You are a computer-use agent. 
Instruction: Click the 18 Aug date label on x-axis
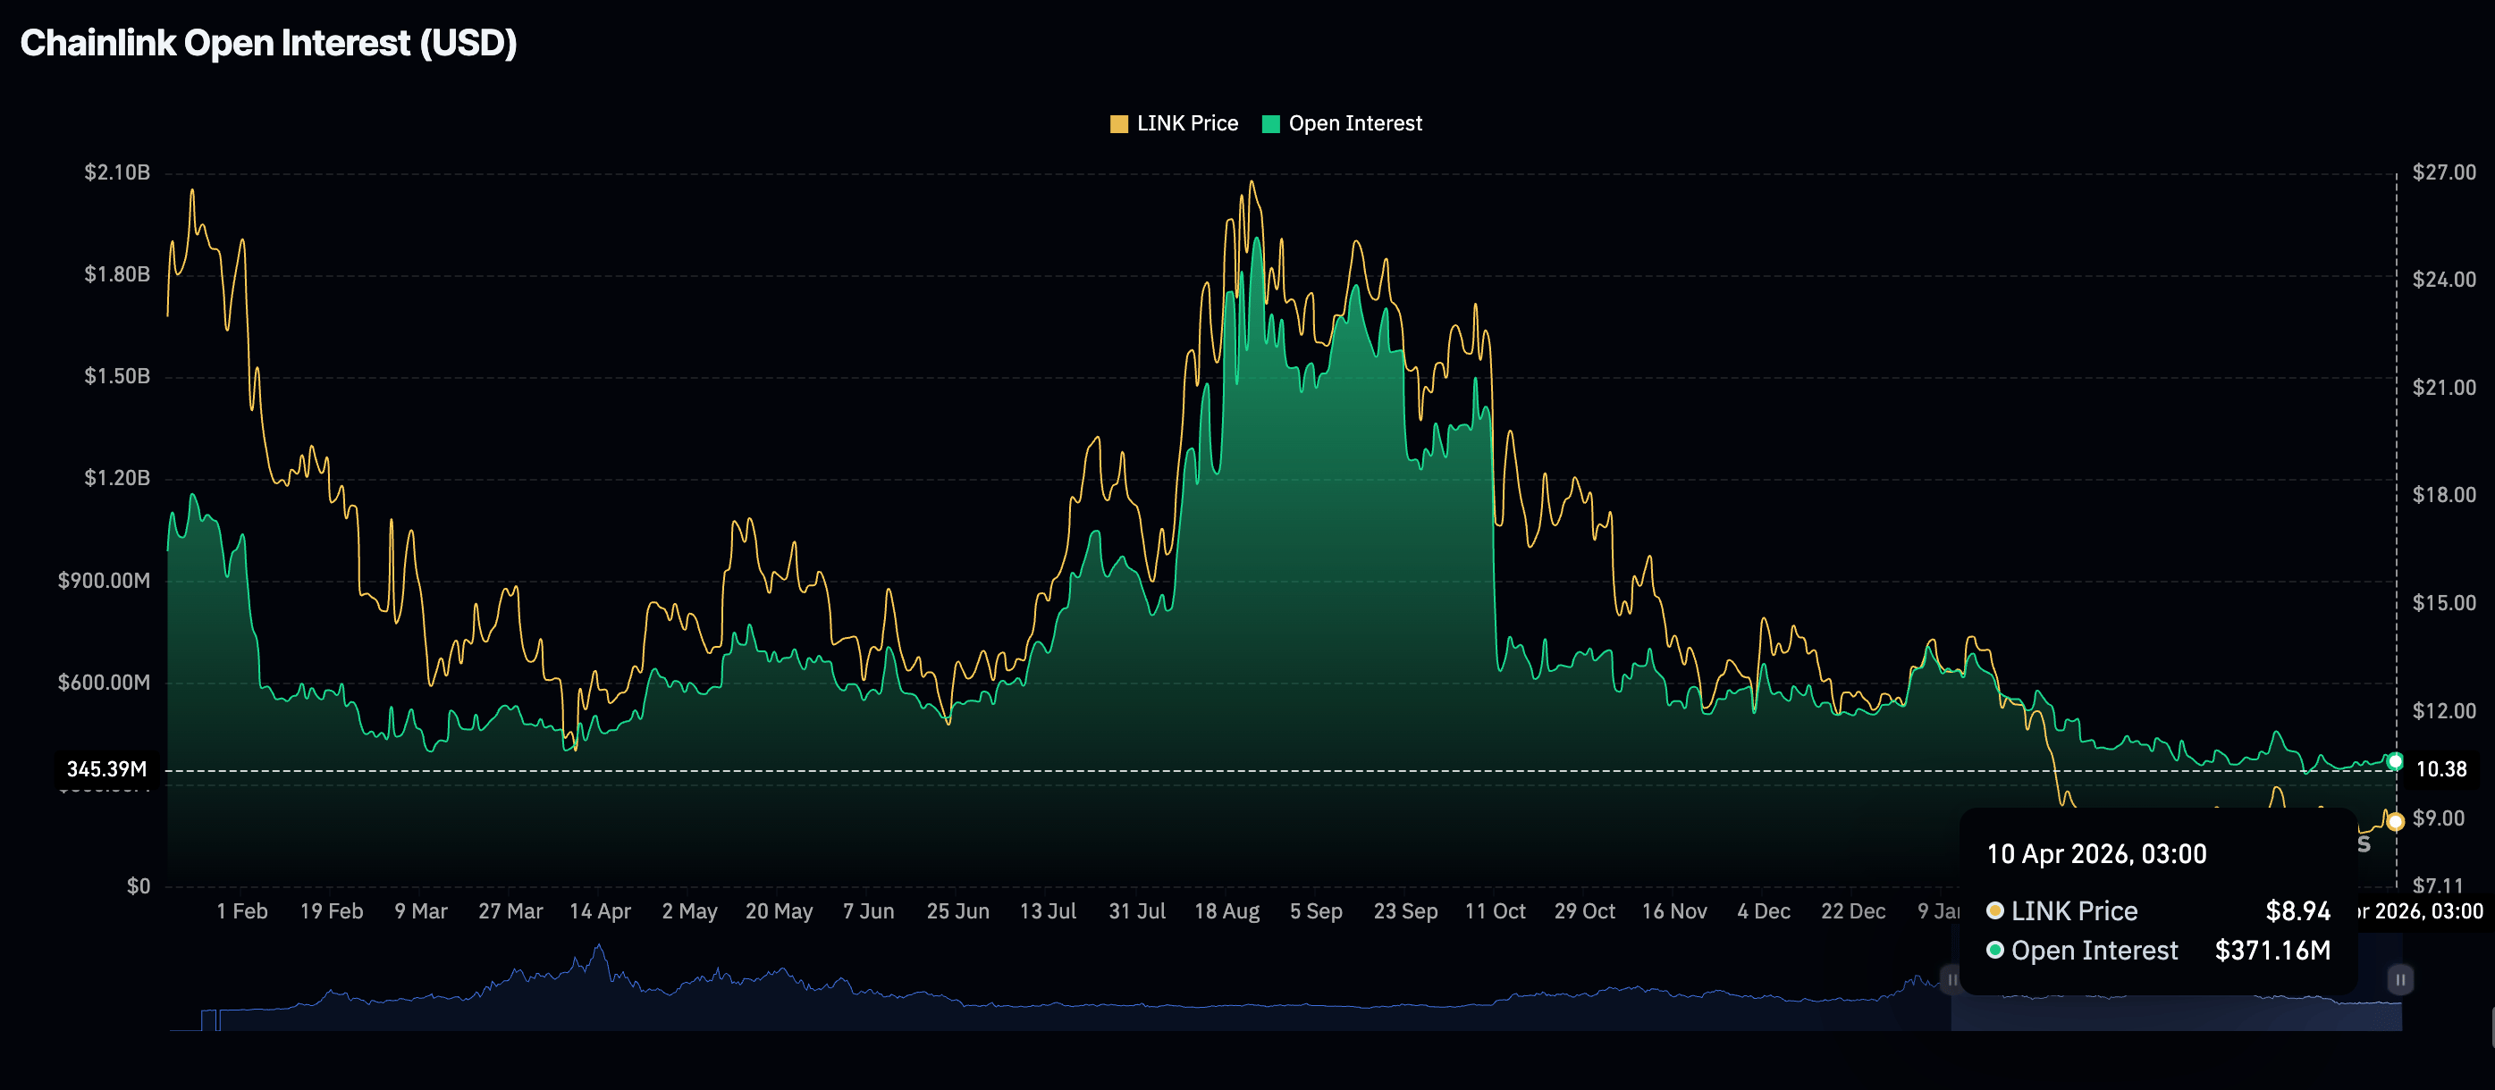click(1226, 912)
